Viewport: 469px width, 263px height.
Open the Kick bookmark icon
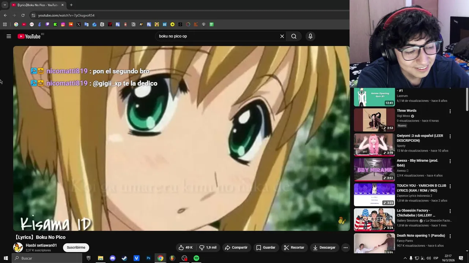click(55, 24)
